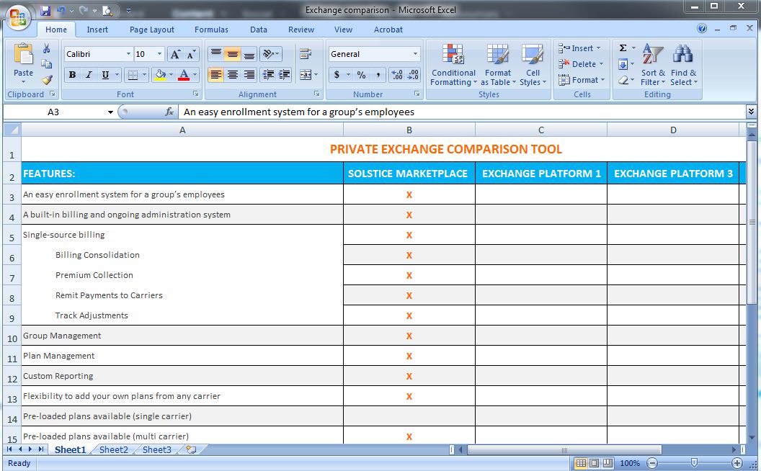Image resolution: width=761 pixels, height=471 pixels.
Task: Decrease font size with Shrink Font
Action: point(191,54)
